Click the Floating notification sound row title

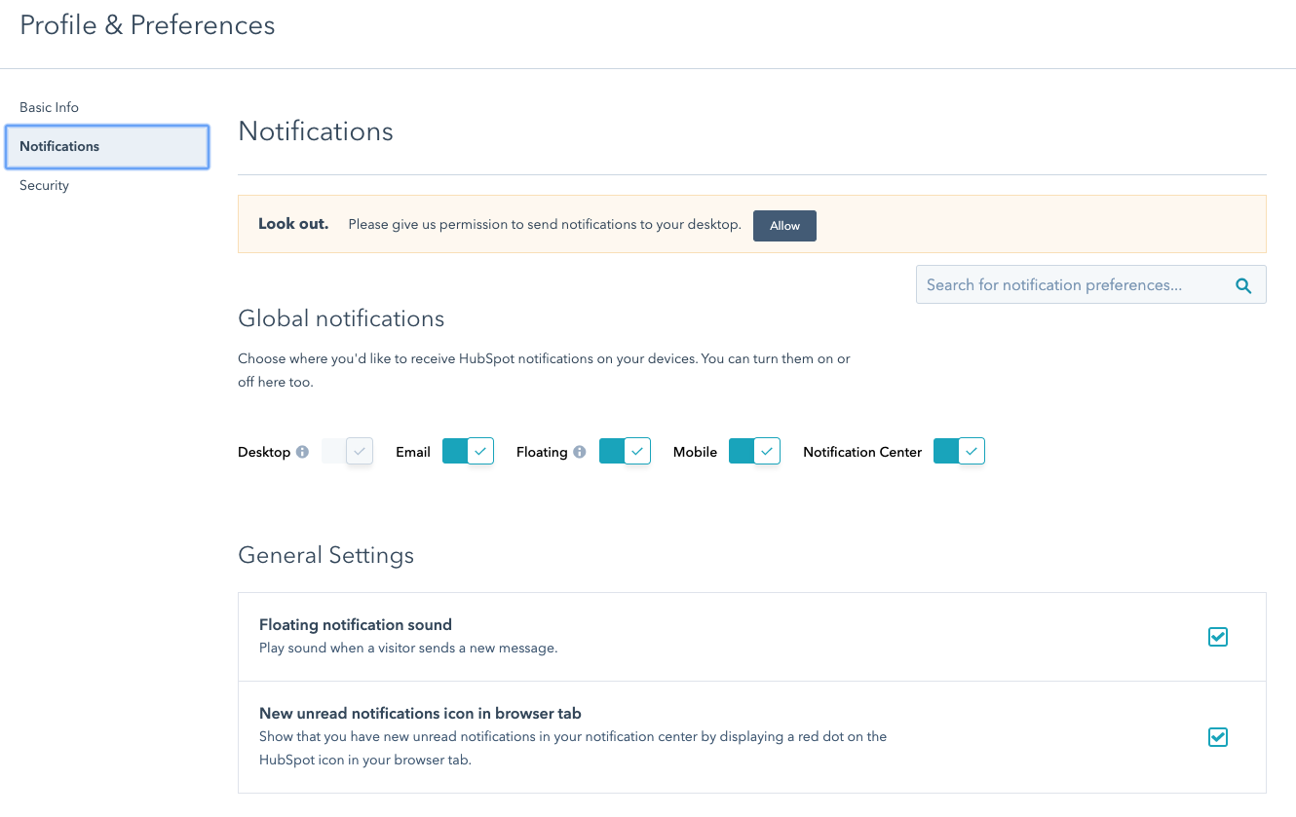click(x=356, y=624)
